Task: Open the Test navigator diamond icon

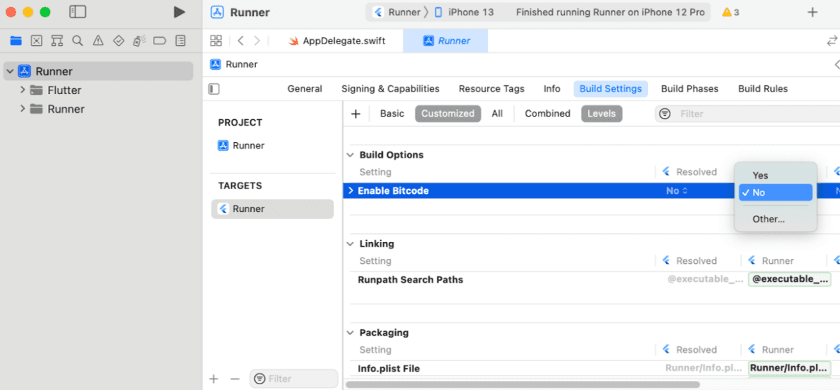Action: click(118, 41)
